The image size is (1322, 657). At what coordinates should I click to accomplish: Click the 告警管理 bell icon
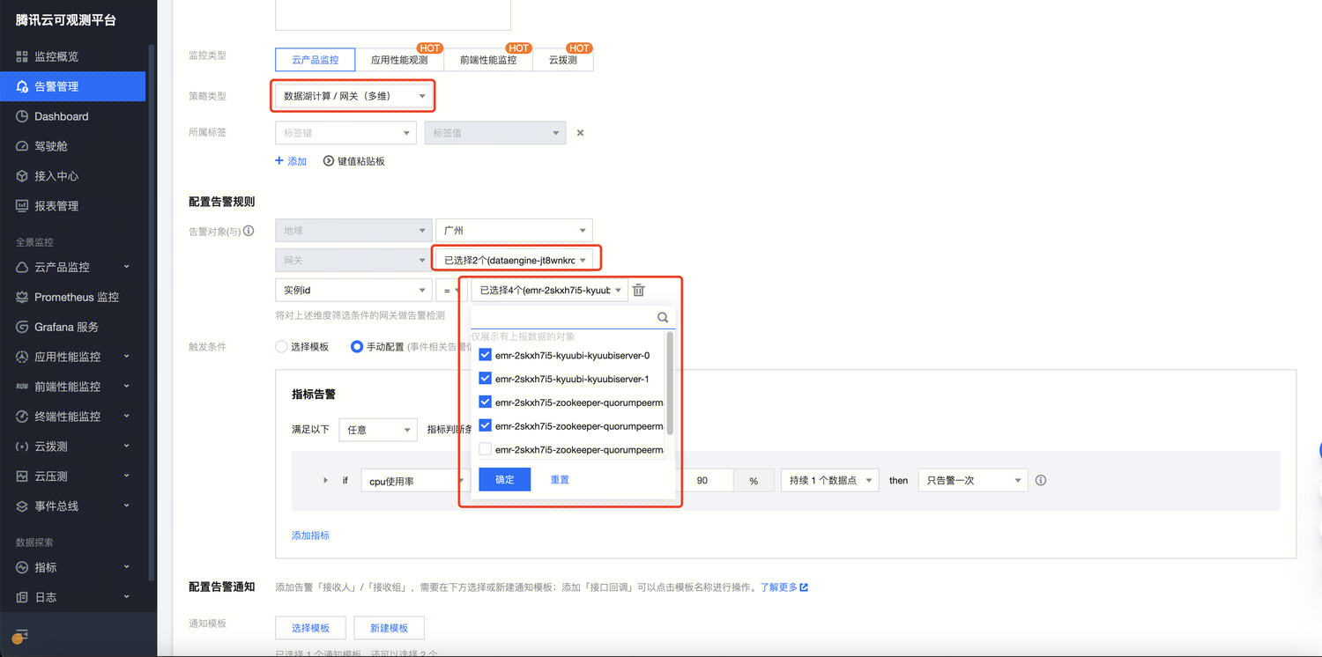tap(22, 86)
